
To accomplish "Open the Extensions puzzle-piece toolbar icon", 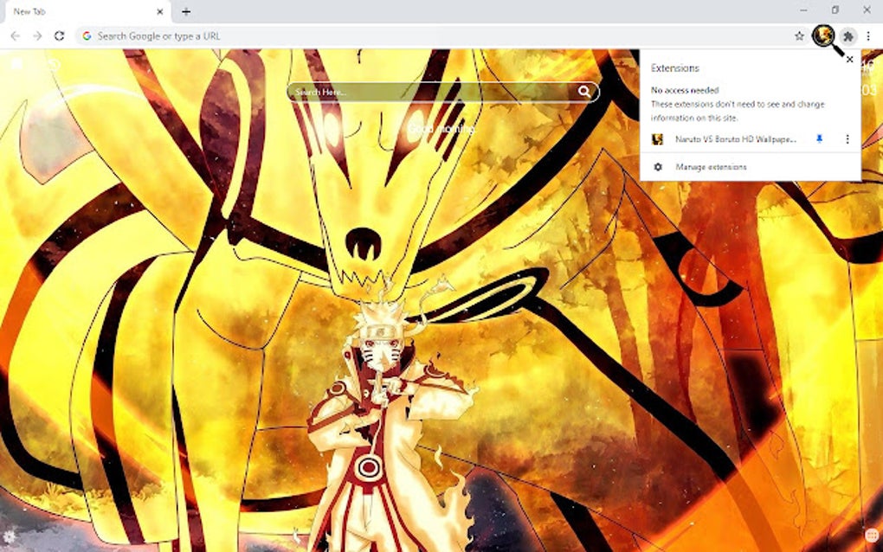I will pyautogui.click(x=848, y=36).
